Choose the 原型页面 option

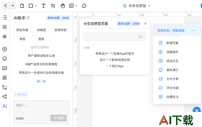tap(22, 30)
